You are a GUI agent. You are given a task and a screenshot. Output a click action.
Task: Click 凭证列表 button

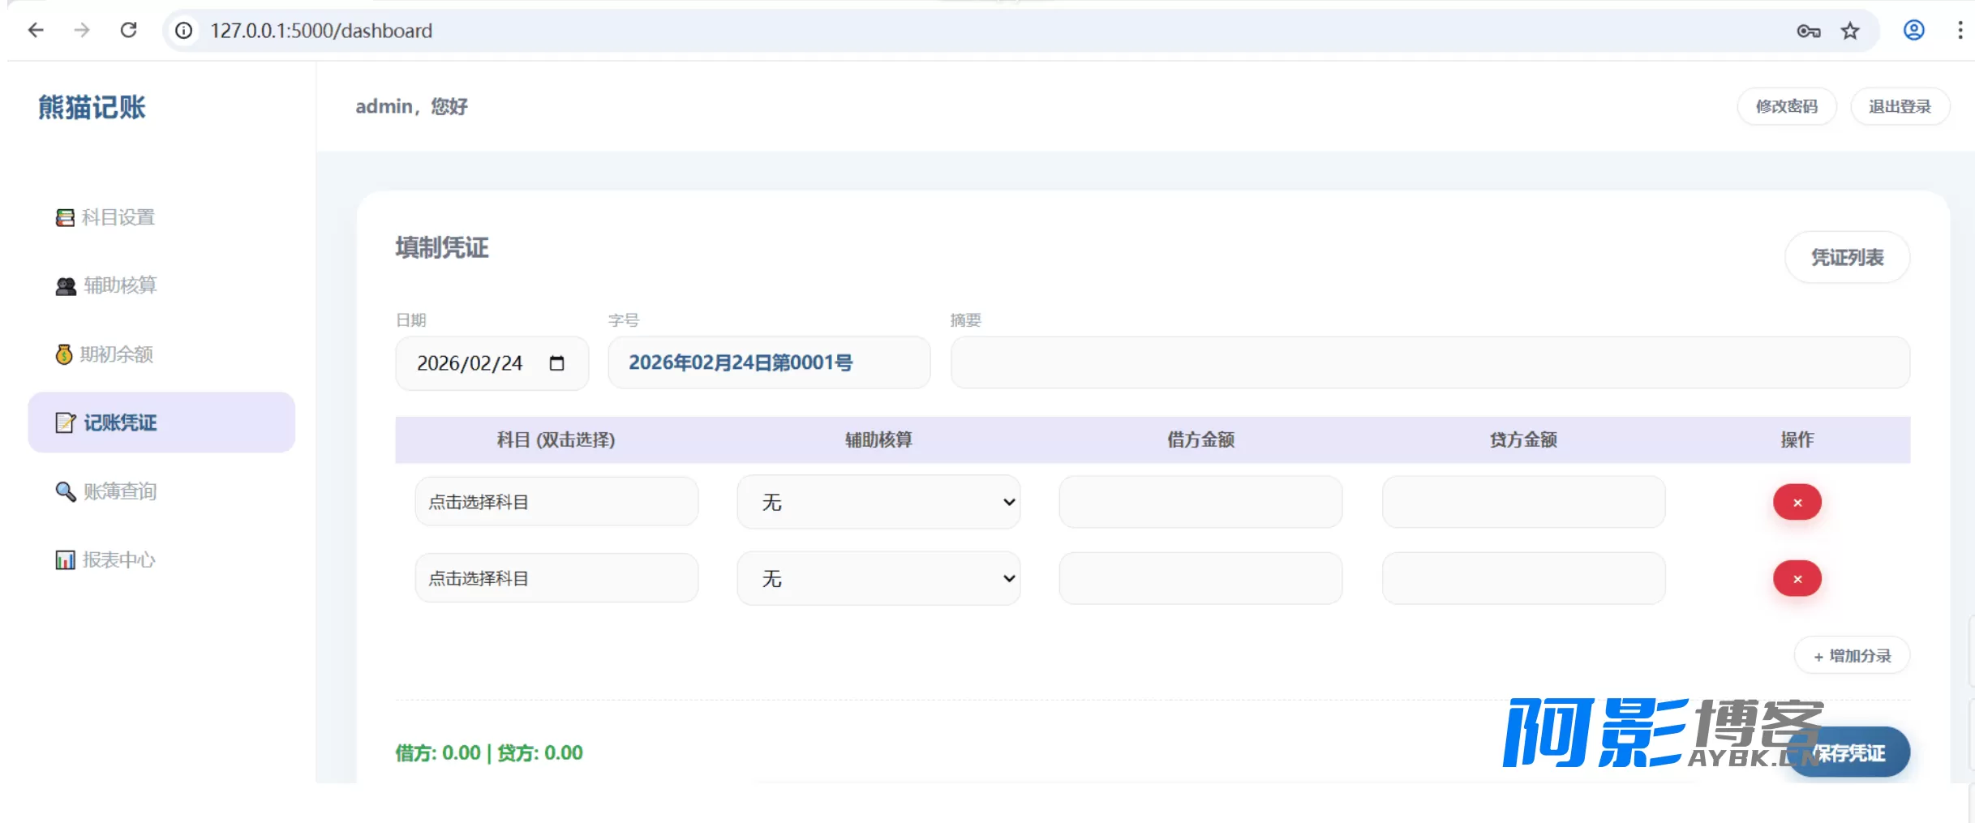click(1847, 258)
